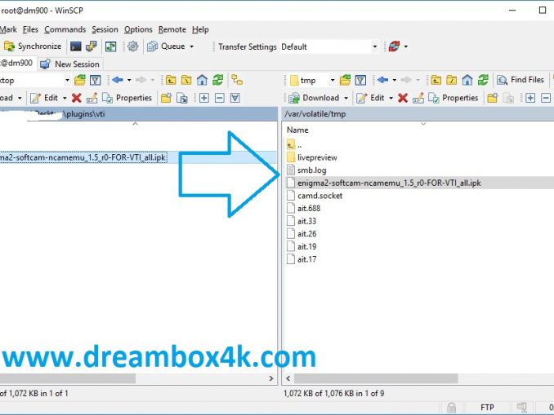Click local root directory icon
The image size is (554, 415).
tap(186, 81)
